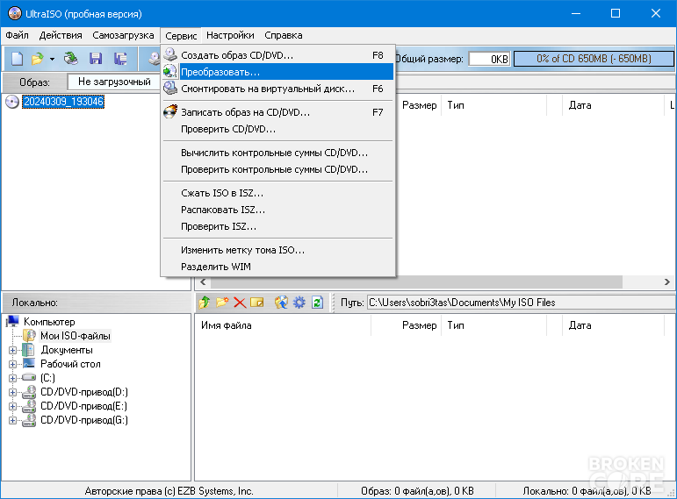Click the yellow rename/properties folder icon

257,303
